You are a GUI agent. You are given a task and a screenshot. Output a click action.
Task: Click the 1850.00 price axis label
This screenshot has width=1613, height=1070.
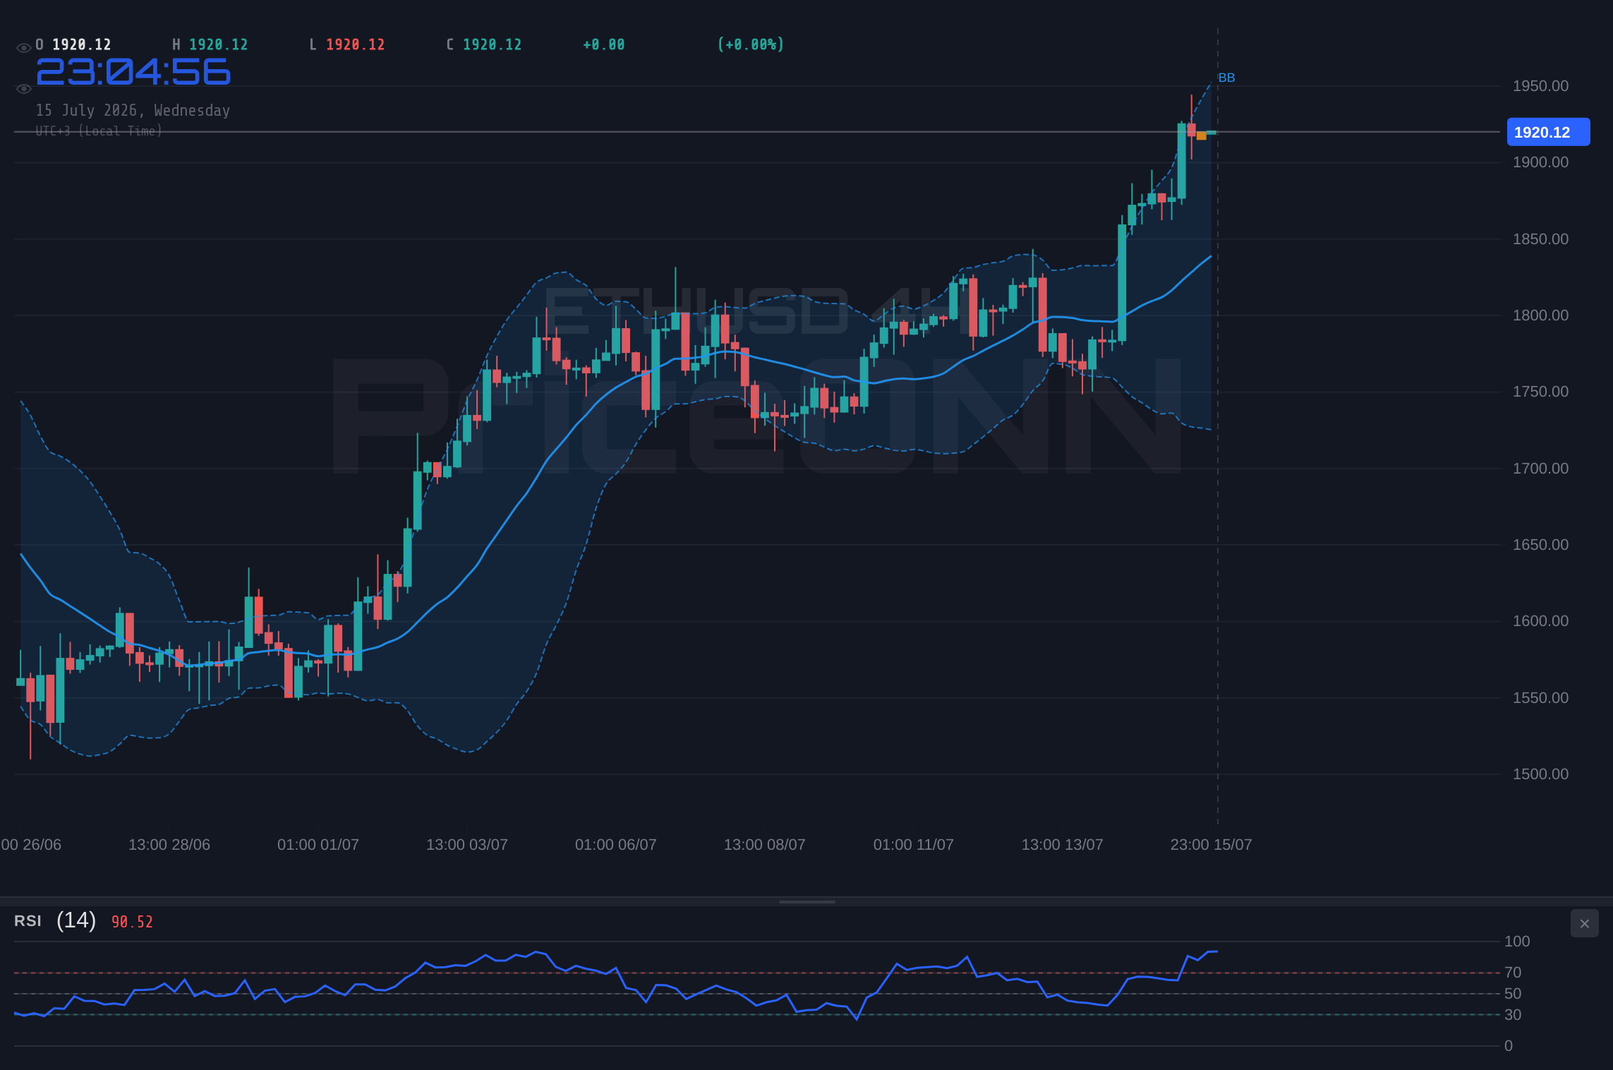coord(1540,239)
